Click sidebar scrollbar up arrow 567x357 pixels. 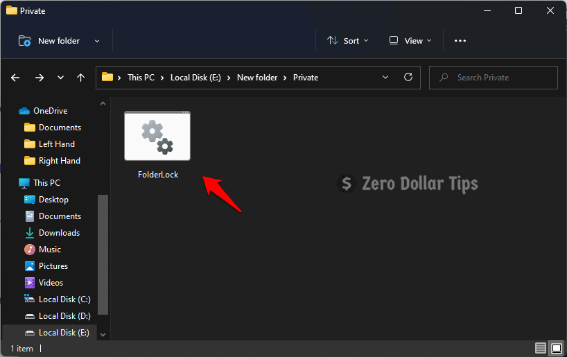[103, 103]
